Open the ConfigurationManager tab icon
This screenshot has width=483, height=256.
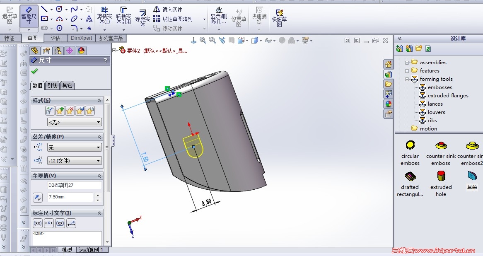[x=58, y=51]
